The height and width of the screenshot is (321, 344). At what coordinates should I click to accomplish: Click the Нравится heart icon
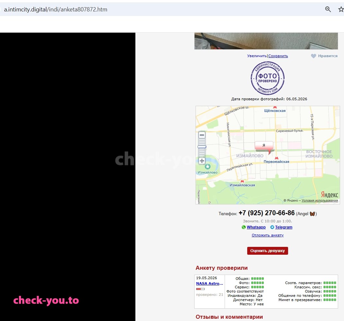click(x=314, y=56)
